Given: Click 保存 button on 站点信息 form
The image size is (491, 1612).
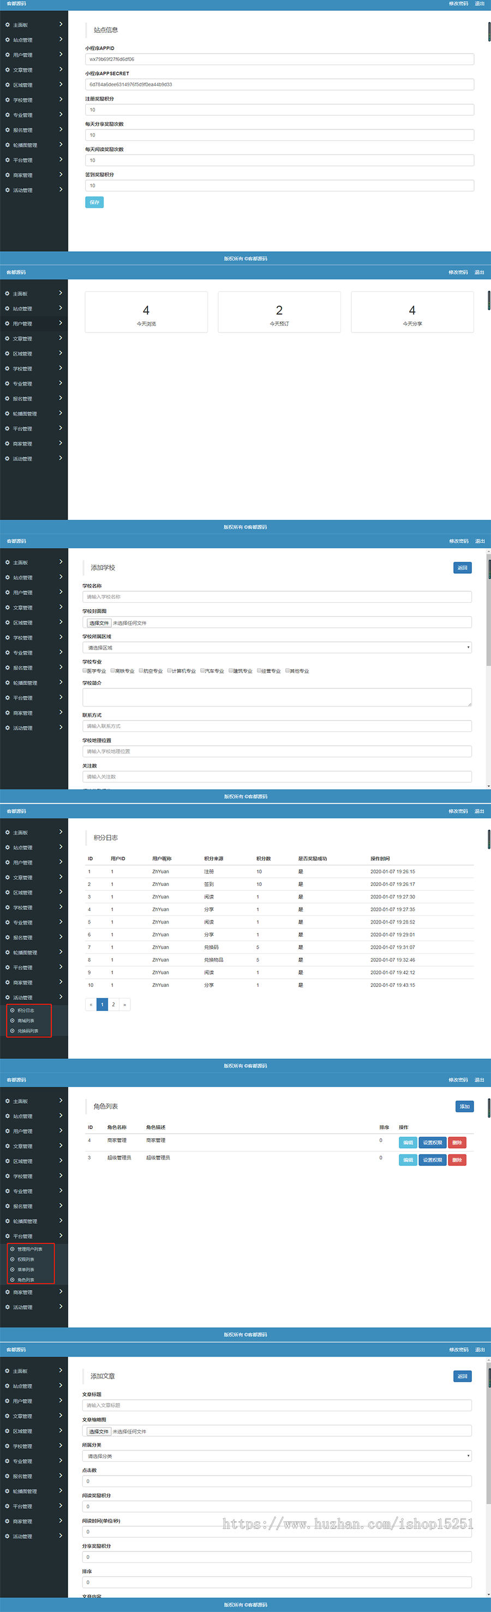Looking at the screenshot, I should [94, 202].
